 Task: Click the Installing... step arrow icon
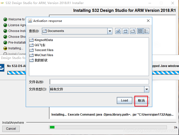click(5, 48)
